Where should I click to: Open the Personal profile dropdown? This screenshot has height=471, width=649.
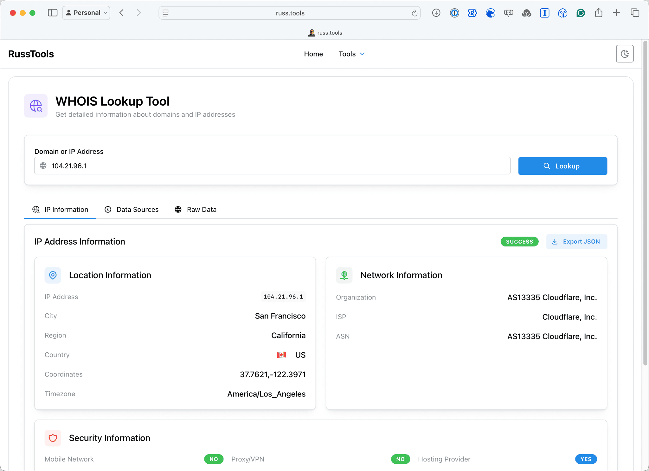[86, 13]
